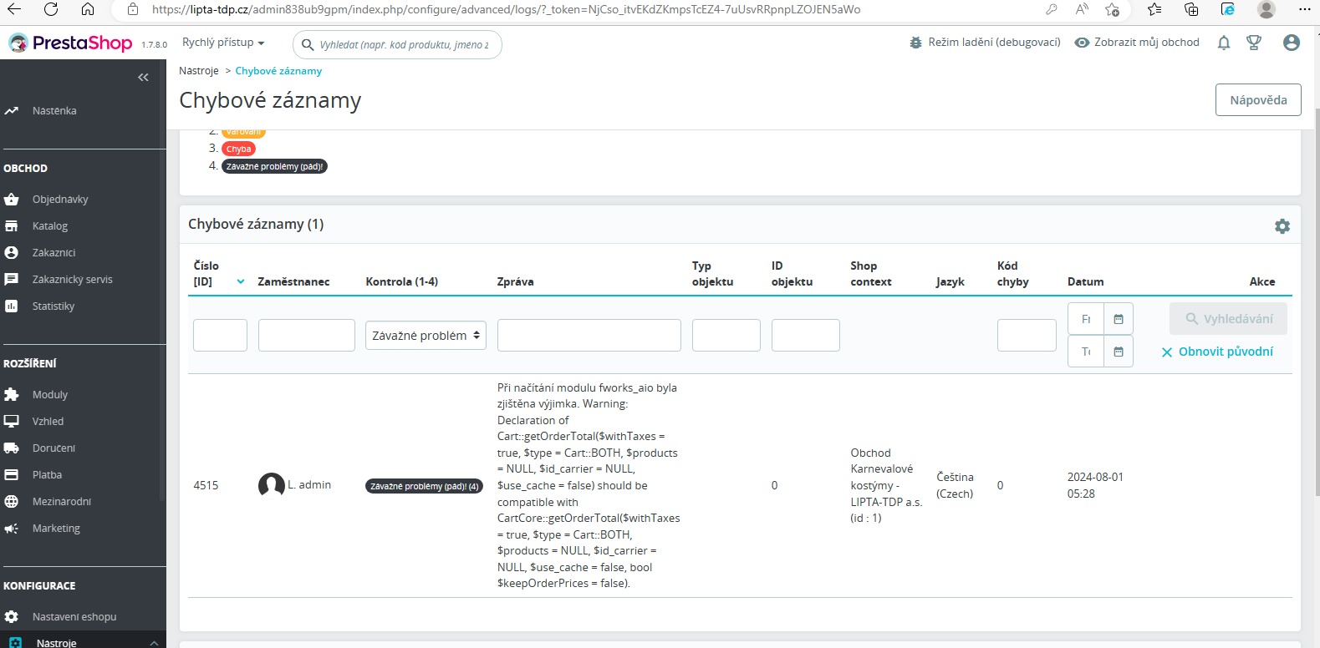Click debug mode bug icon
This screenshot has width=1320, height=648.
click(915, 43)
